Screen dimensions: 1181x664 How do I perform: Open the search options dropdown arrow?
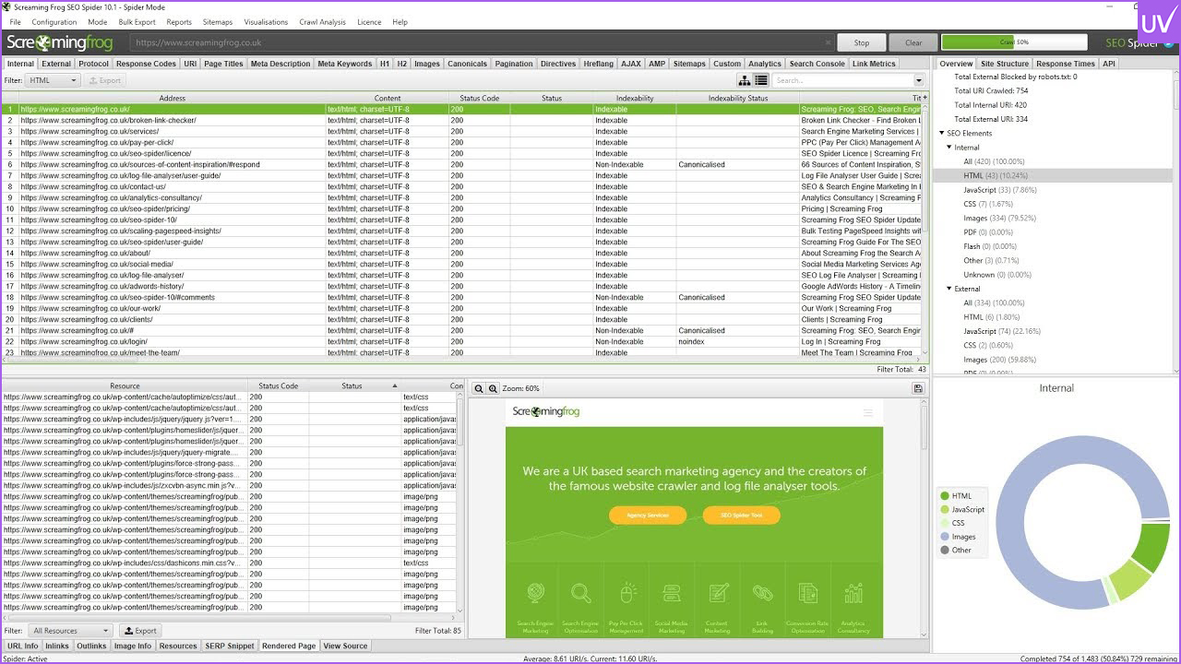(918, 80)
